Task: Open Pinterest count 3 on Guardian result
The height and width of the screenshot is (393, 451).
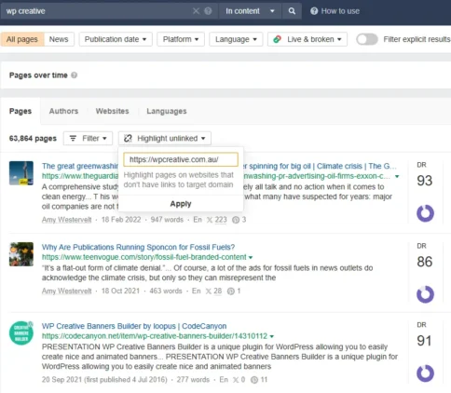Action: [x=239, y=220]
